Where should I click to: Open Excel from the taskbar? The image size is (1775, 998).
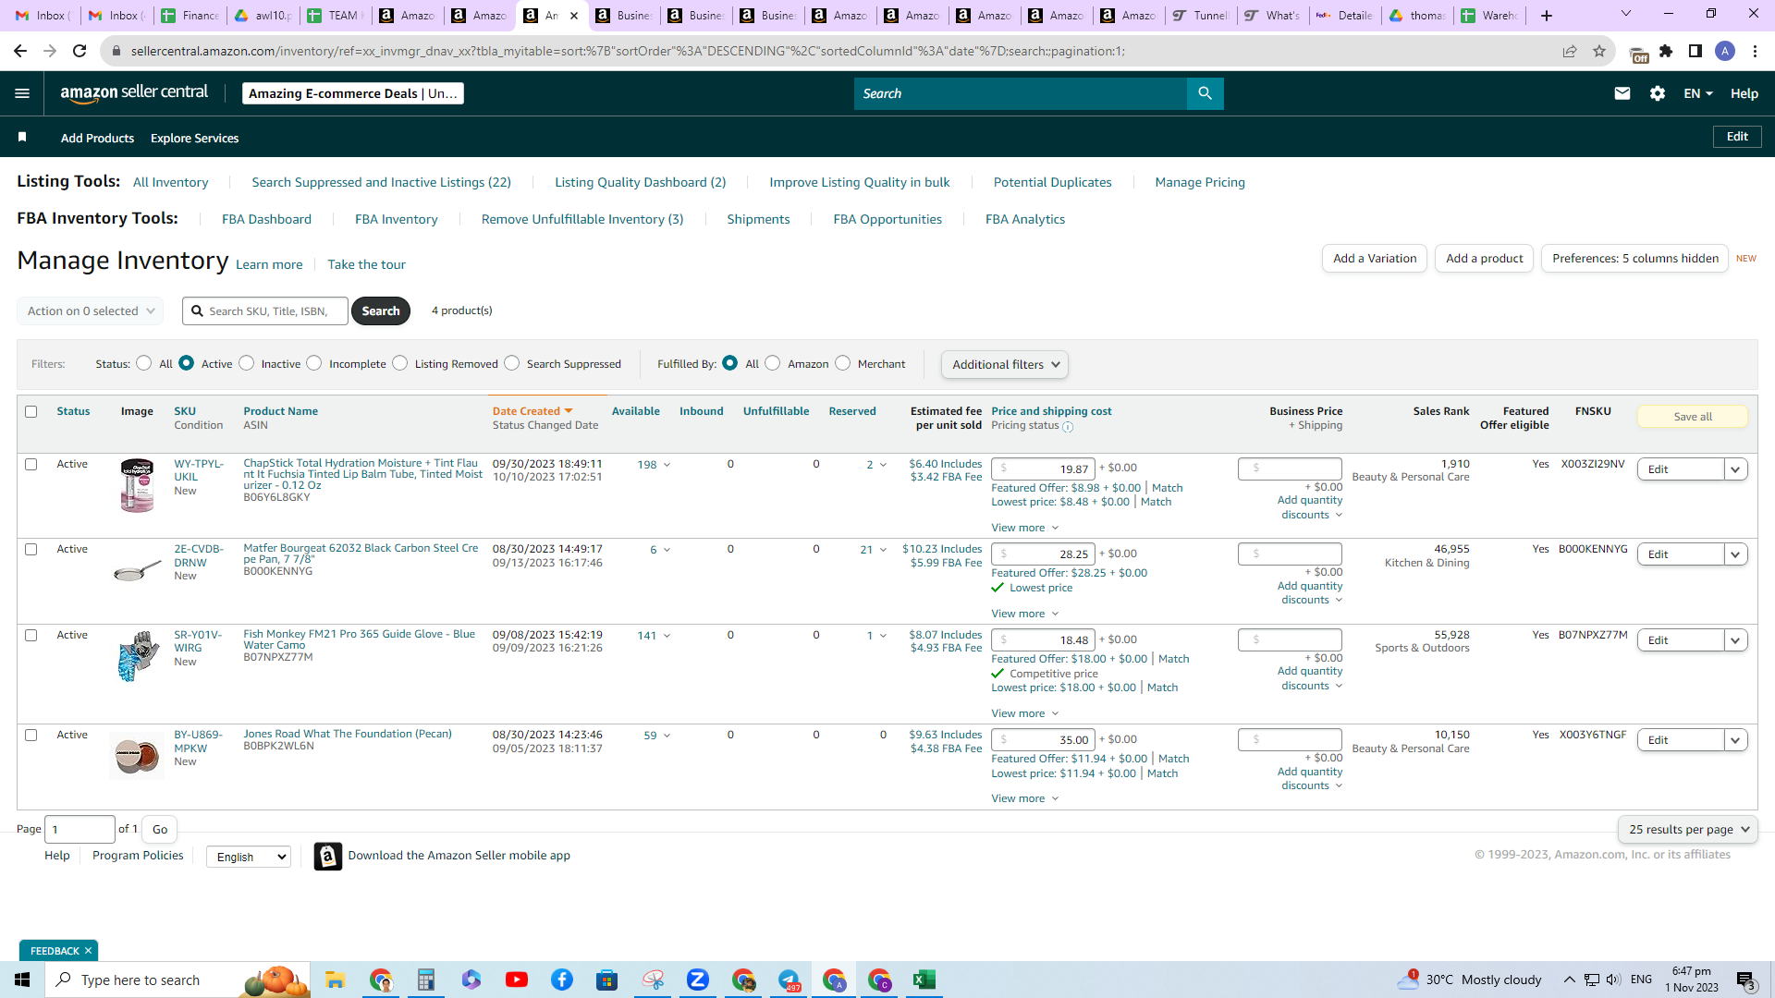(924, 980)
